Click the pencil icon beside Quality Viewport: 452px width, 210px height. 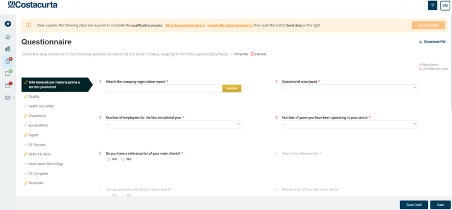[26, 97]
